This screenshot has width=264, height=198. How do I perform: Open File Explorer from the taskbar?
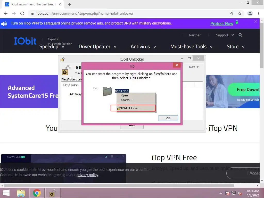21,193
